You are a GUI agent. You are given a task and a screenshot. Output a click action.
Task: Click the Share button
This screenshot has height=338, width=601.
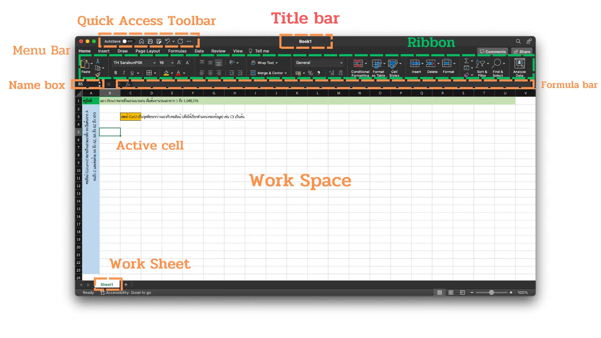[521, 51]
